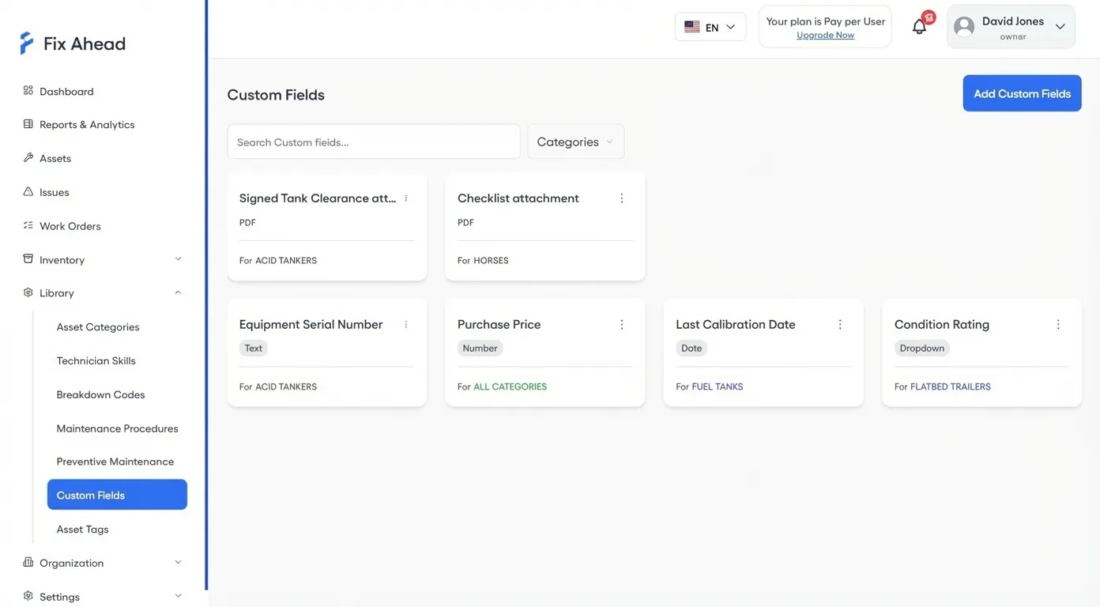Select the Work Orders checklist icon
The height and width of the screenshot is (607, 1100).
pos(28,225)
